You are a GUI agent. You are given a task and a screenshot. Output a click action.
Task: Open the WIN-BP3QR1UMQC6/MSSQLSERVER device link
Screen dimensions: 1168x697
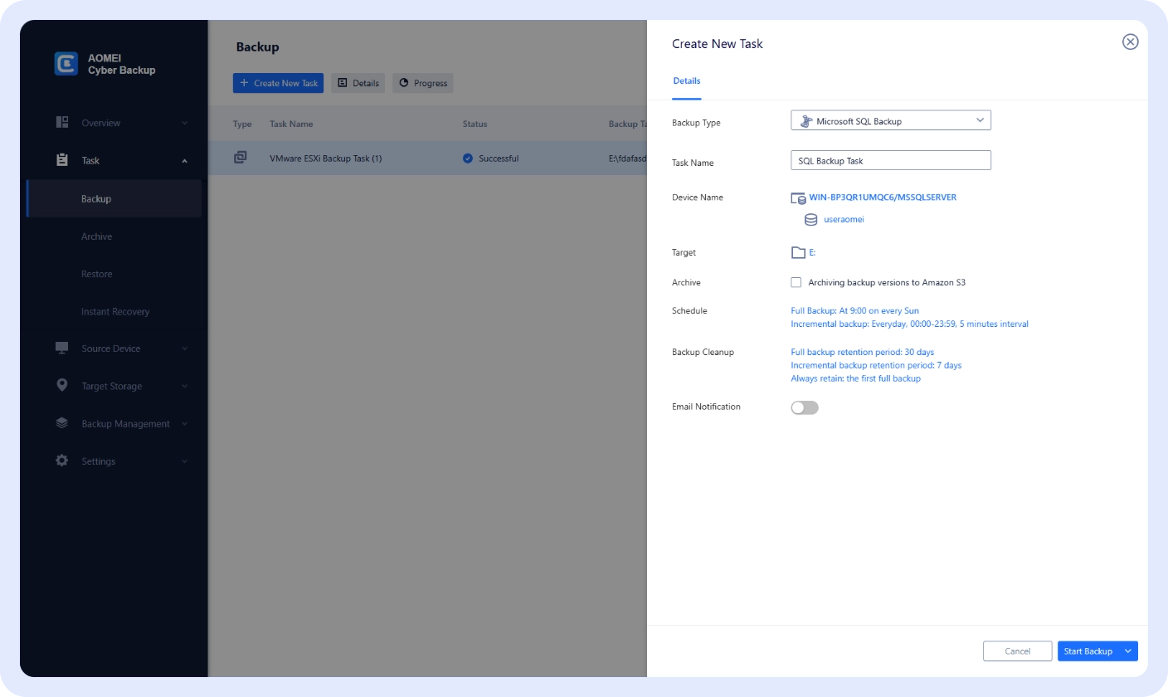[x=883, y=197]
